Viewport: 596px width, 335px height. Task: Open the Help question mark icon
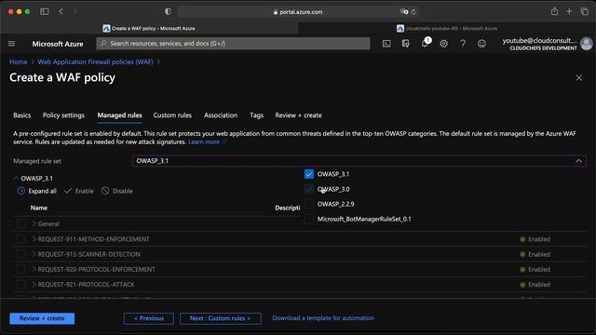[463, 44]
